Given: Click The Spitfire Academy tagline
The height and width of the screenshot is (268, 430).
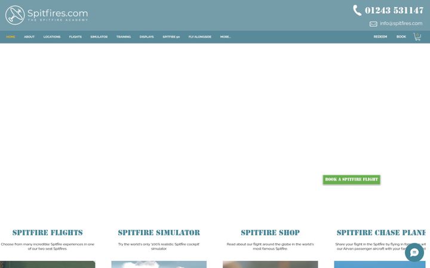Looking at the screenshot, I should pyautogui.click(x=58, y=20).
